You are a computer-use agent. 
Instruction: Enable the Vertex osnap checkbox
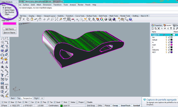click(x=69, y=102)
